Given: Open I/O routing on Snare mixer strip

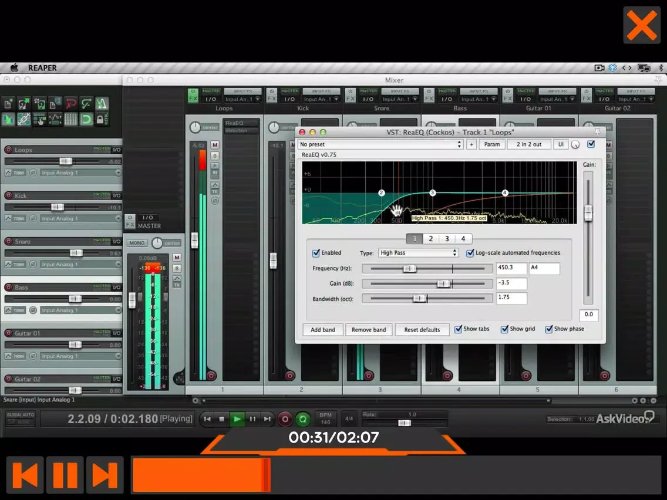Looking at the screenshot, I should click(368, 99).
